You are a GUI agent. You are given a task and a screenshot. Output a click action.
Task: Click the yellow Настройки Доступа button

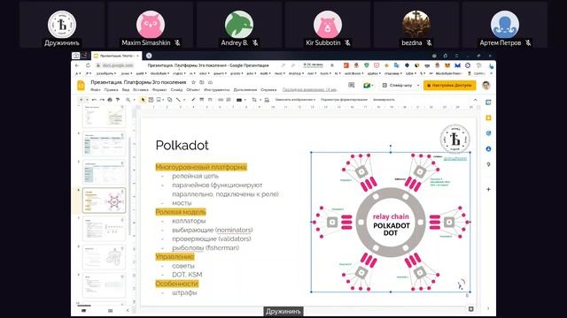coord(449,86)
